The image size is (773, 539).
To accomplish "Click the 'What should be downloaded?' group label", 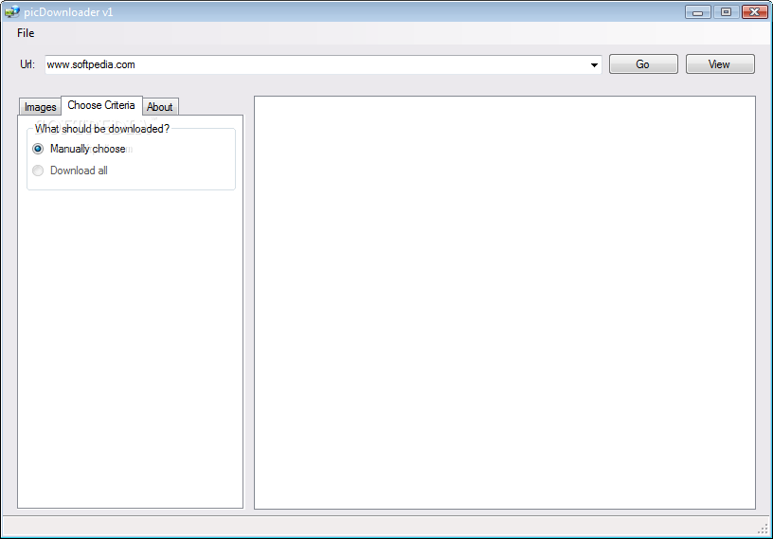I will [102, 129].
